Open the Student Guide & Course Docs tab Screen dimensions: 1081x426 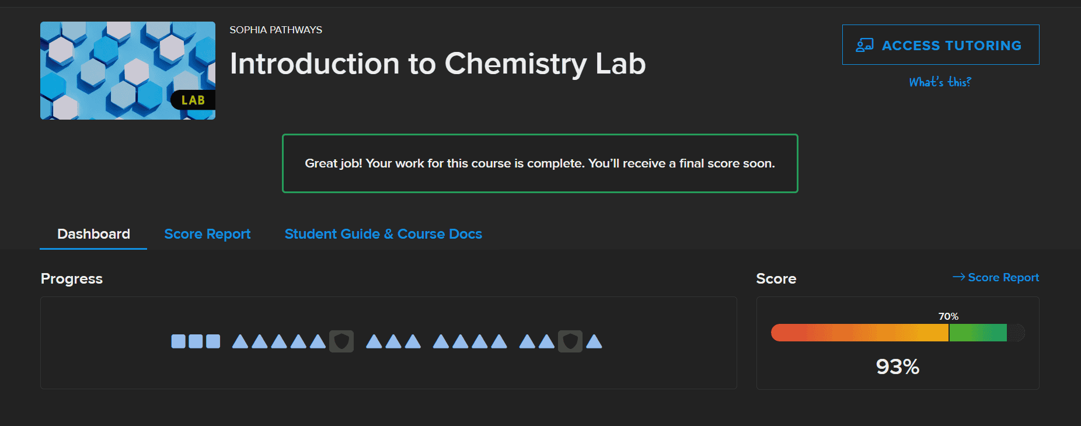pos(383,233)
